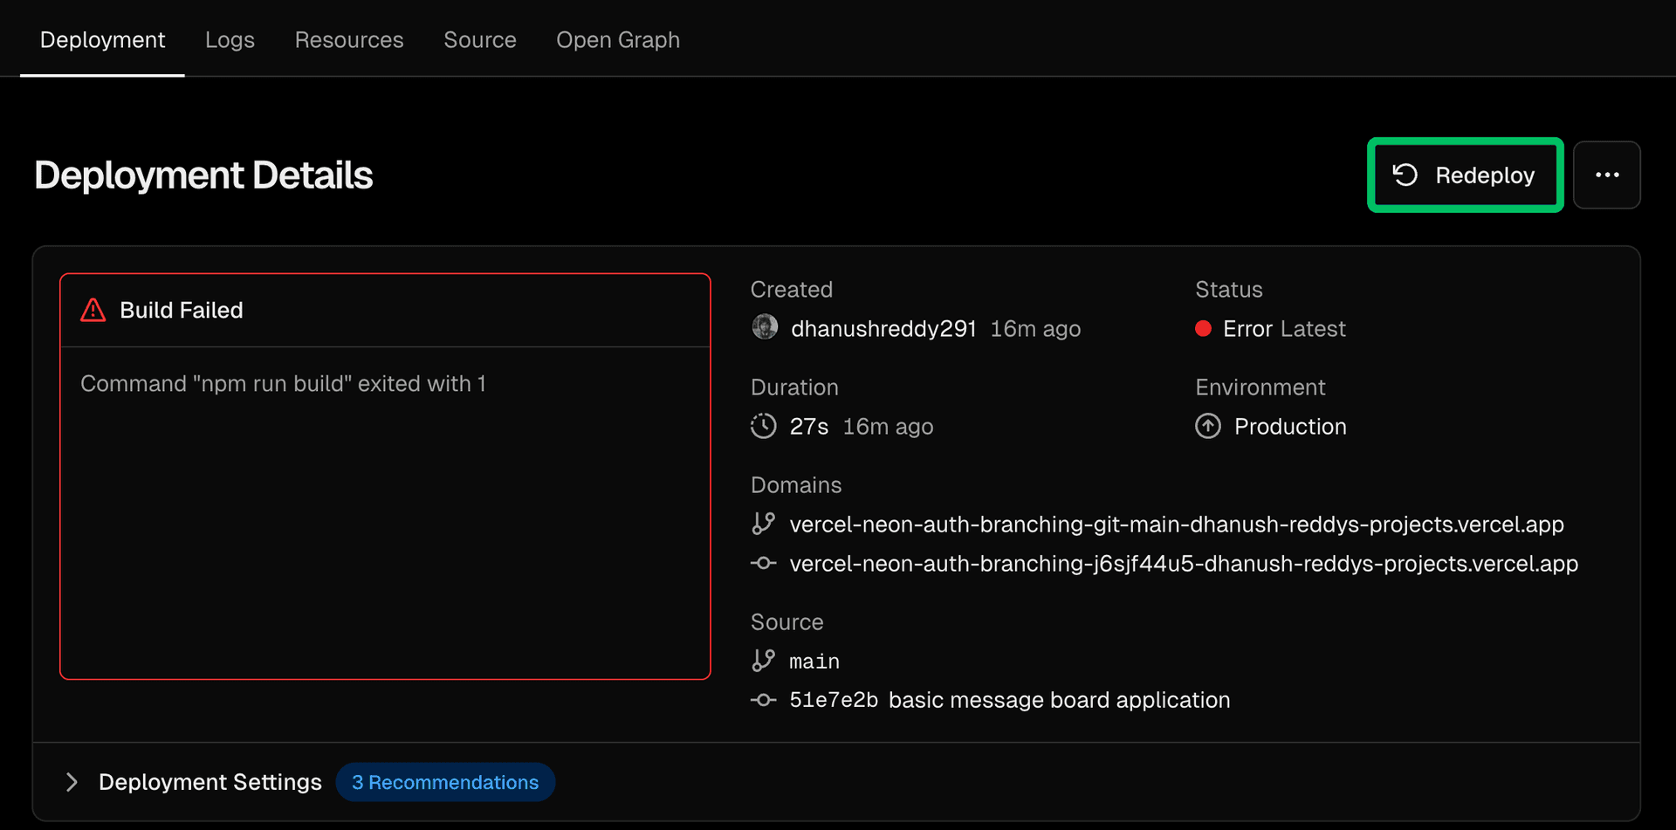Open commit 51e7e2b basic message board application

(x=1009, y=700)
